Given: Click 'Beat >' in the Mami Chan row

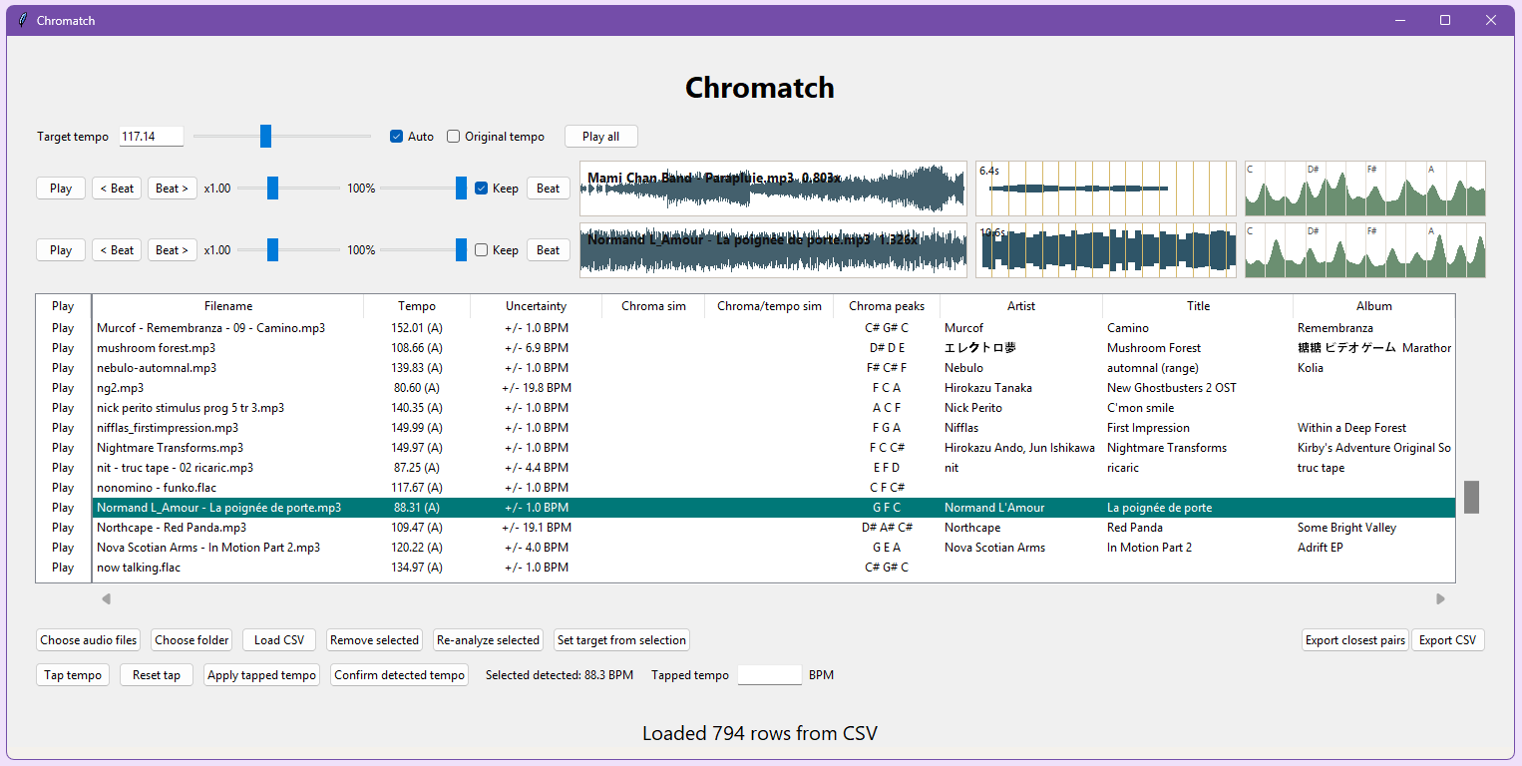Looking at the screenshot, I should (x=173, y=189).
